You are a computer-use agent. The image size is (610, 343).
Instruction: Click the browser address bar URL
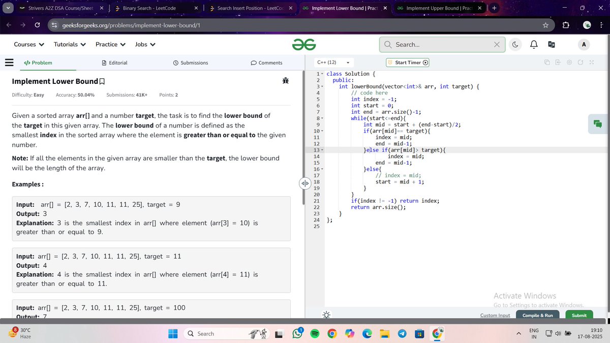[x=131, y=25]
